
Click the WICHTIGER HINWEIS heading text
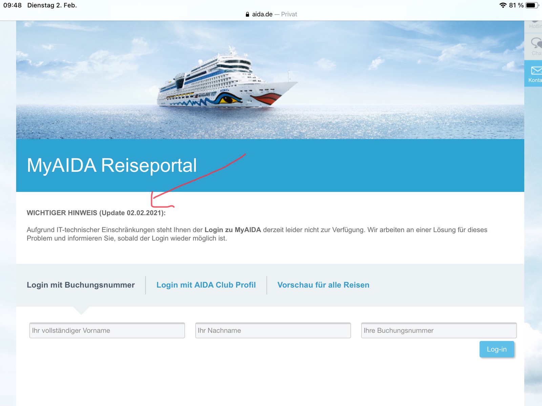tap(96, 213)
